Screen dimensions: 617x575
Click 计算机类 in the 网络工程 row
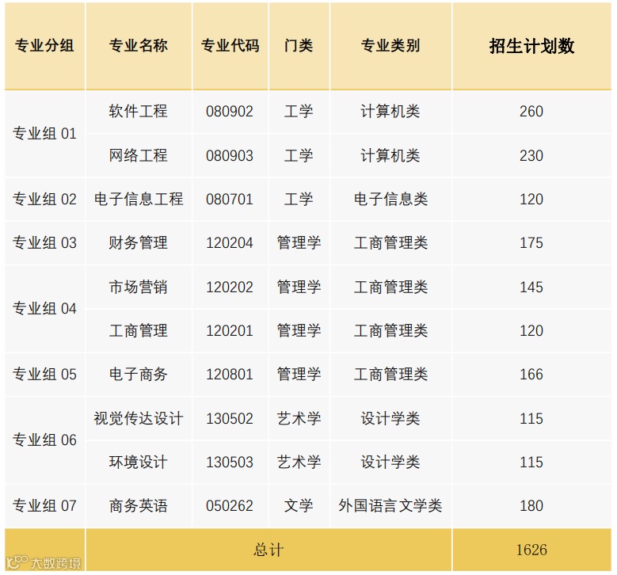[x=390, y=155]
